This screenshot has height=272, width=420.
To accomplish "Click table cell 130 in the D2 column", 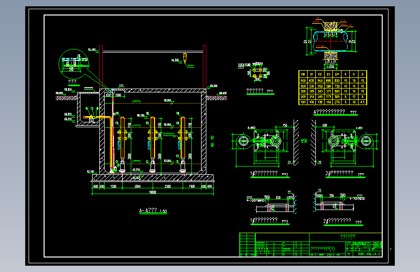I will pyautogui.click(x=320, y=102).
